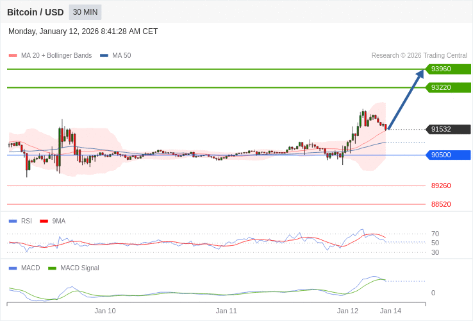Click the 89260 support level label
The height and width of the screenshot is (321, 473).
441,186
